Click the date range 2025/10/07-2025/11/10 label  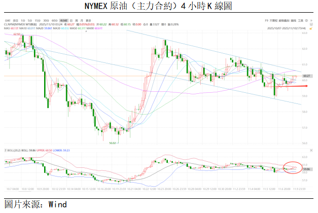[286, 28]
